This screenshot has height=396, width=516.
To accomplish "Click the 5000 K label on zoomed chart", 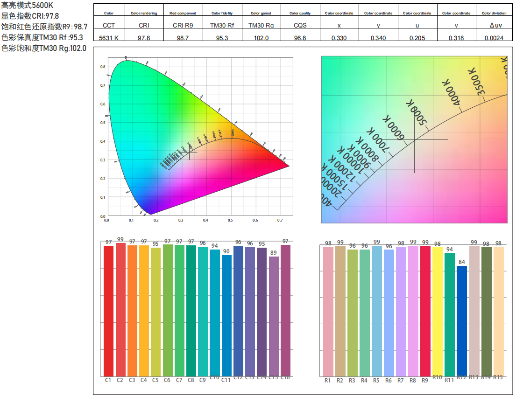I will coord(416,112).
